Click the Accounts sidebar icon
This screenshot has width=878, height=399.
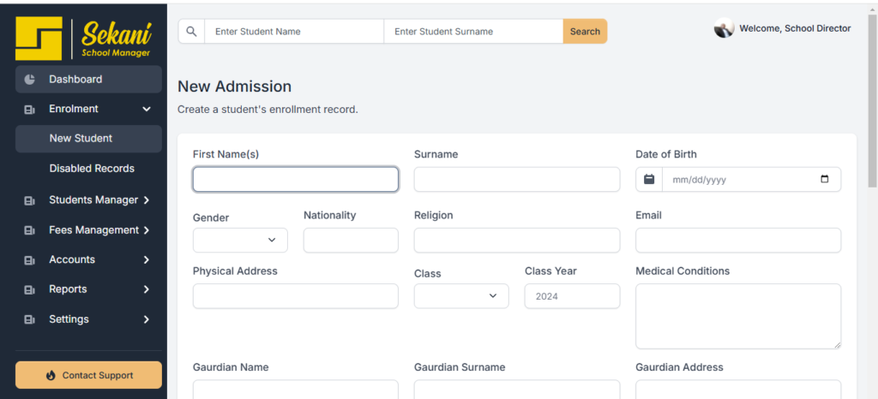coord(30,260)
